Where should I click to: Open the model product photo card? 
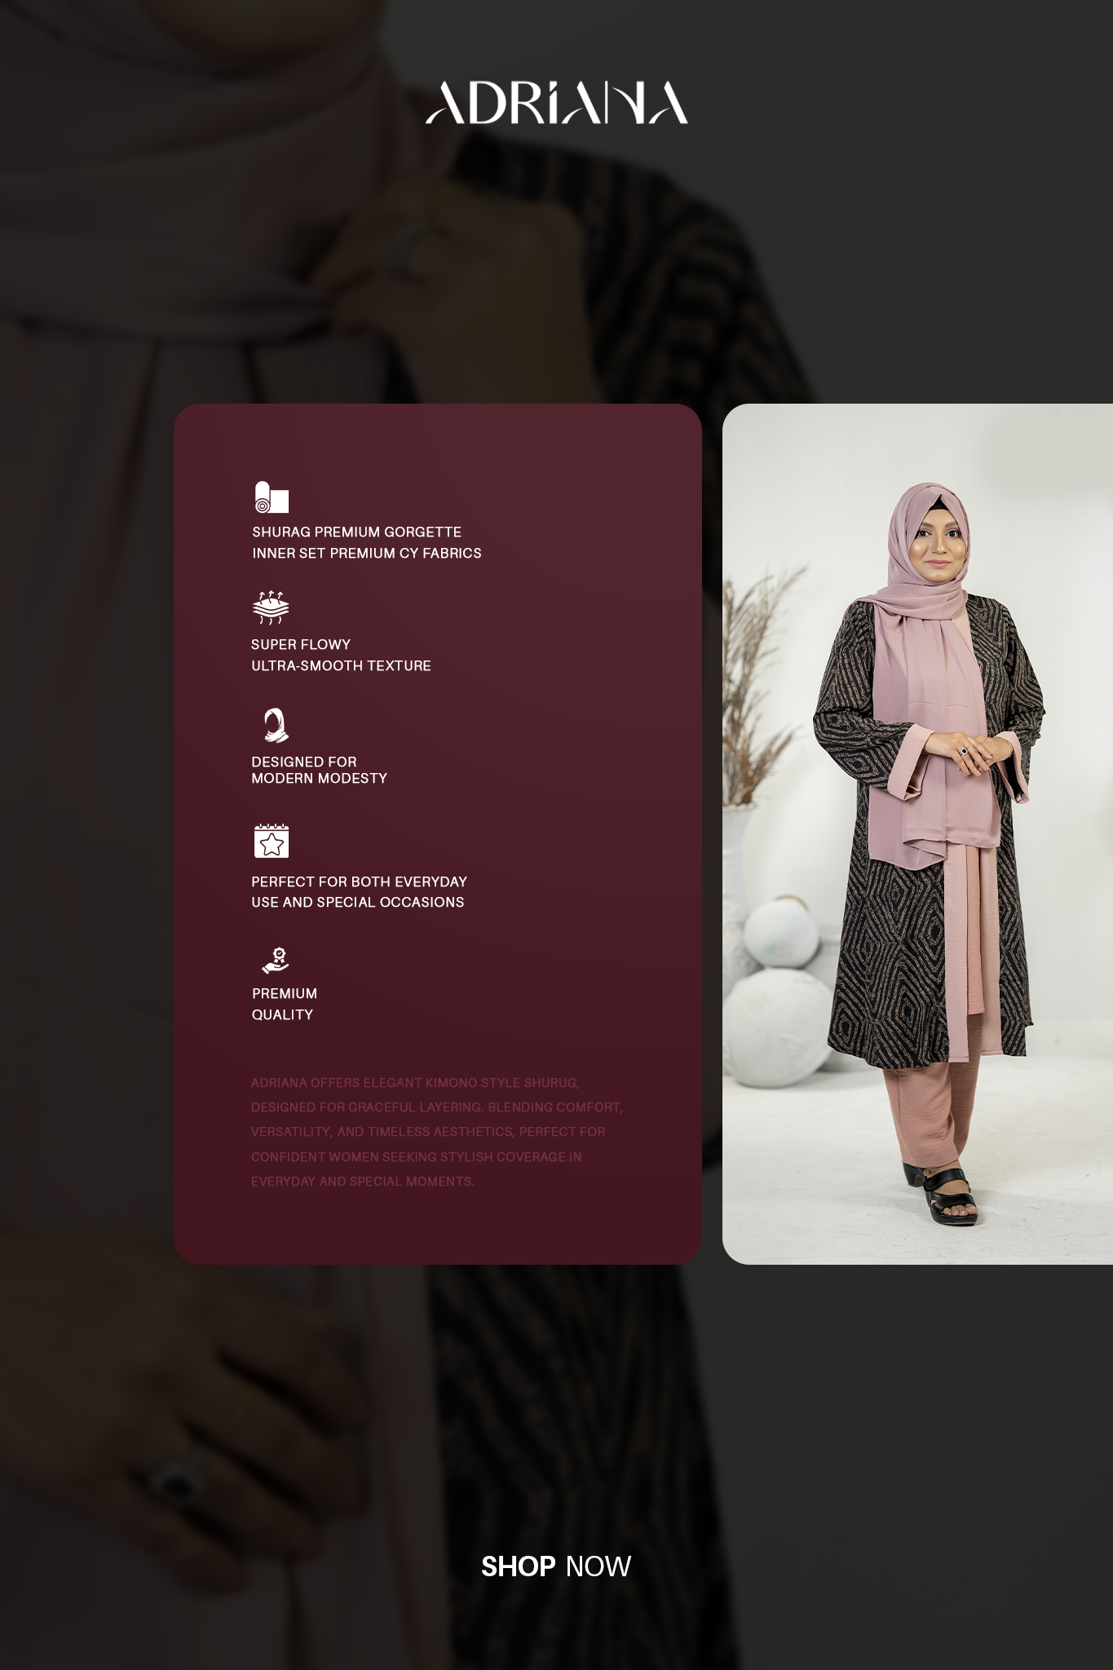pyautogui.click(x=917, y=833)
